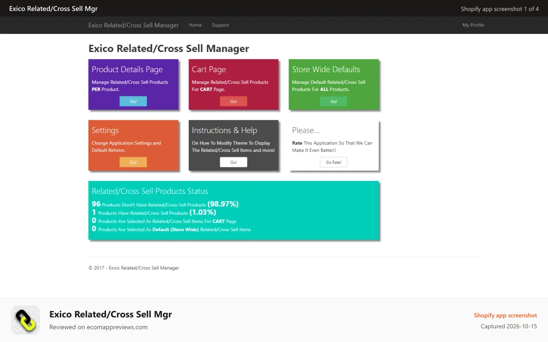
Task: Click the Exico chain-link app icon
Action: click(26, 320)
